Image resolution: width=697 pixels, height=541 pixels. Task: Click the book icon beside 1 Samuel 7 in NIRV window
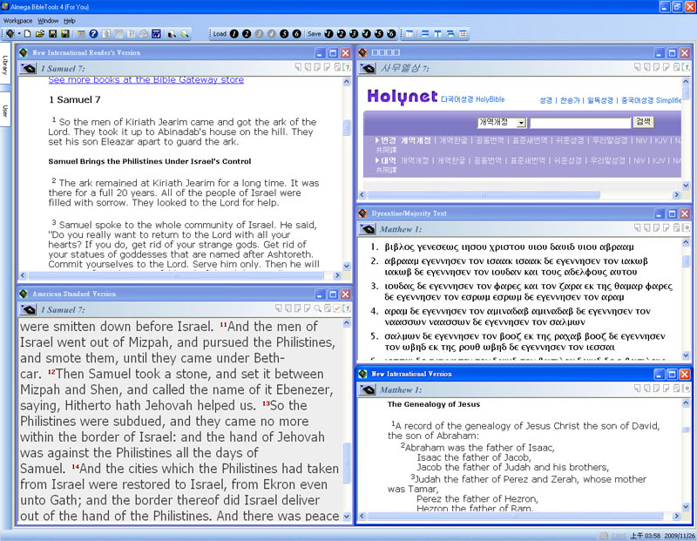pos(29,69)
